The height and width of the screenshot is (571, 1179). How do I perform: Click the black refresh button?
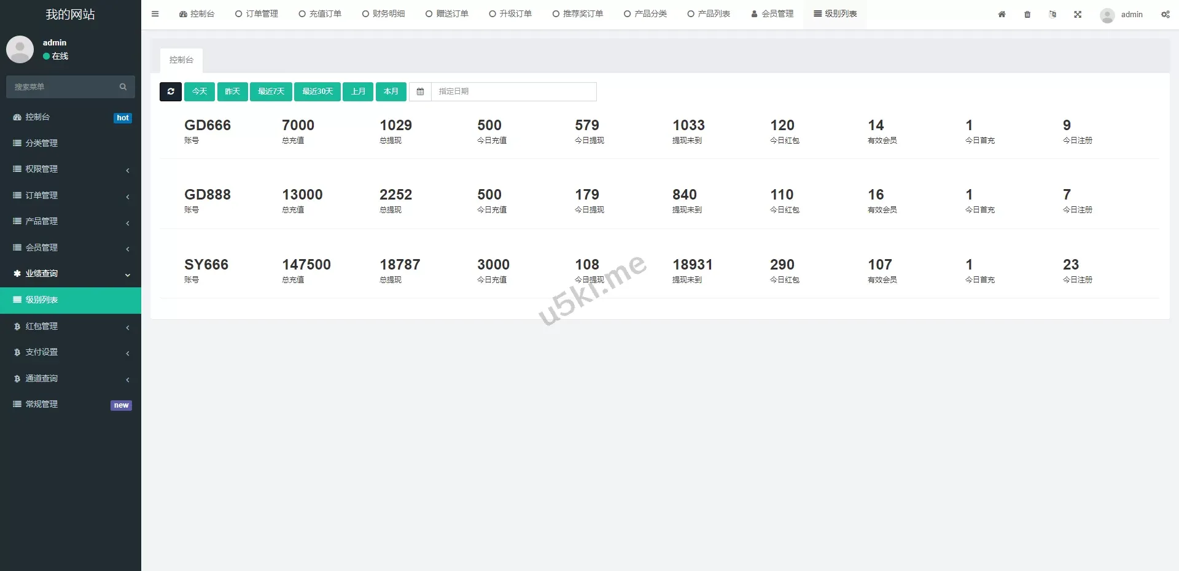(x=171, y=91)
